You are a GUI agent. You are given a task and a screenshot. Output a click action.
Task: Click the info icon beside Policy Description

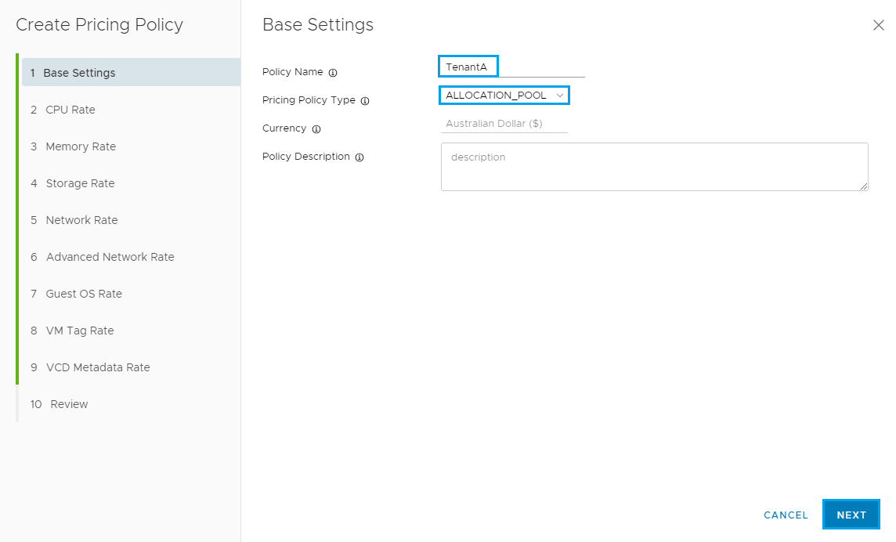click(x=359, y=157)
